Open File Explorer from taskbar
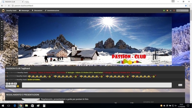Image resolution: width=192 pixels, height=108 pixels. [x=26, y=106]
